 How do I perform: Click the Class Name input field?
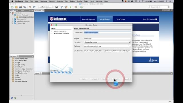pyautogui.click(x=107, y=33)
